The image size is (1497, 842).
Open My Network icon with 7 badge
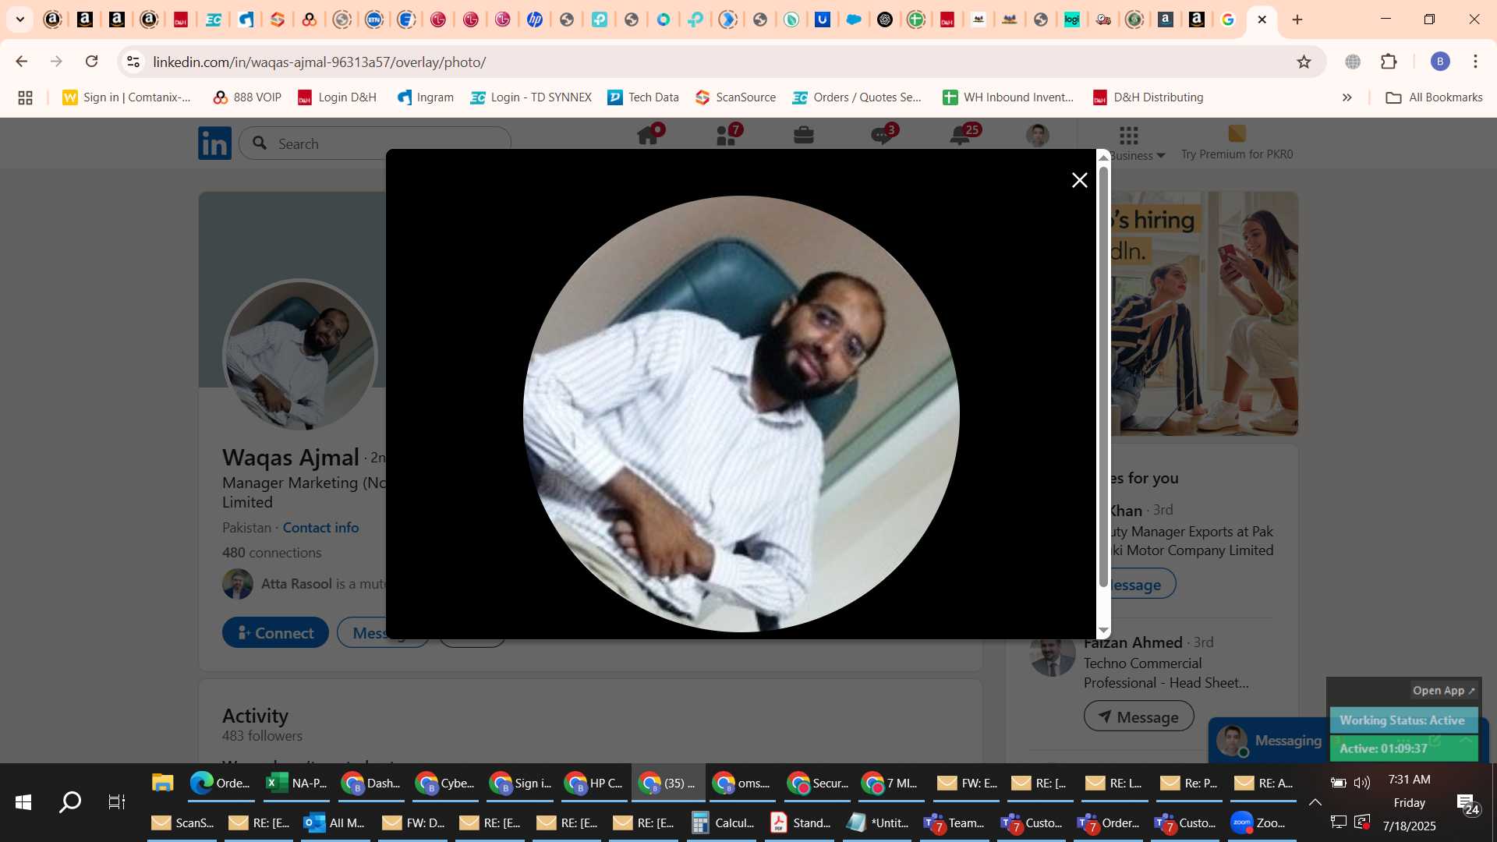(727, 136)
